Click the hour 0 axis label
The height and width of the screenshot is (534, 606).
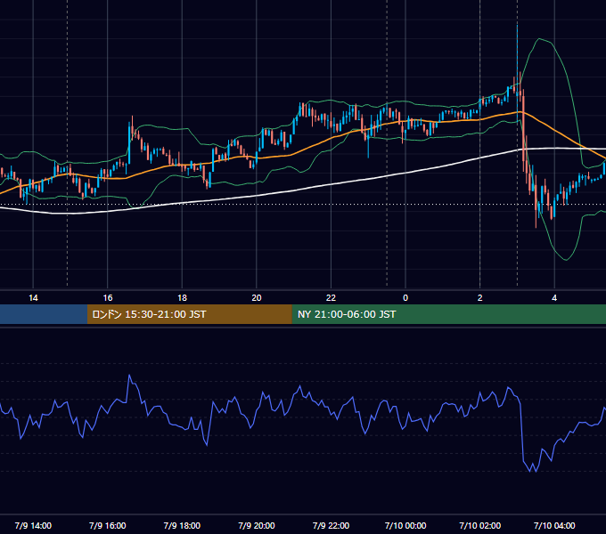coord(405,298)
